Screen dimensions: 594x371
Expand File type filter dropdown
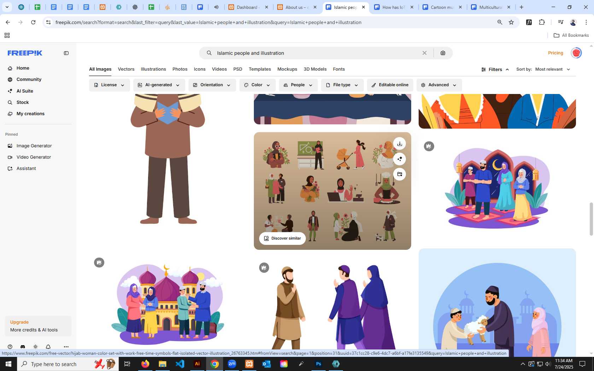coord(342,85)
